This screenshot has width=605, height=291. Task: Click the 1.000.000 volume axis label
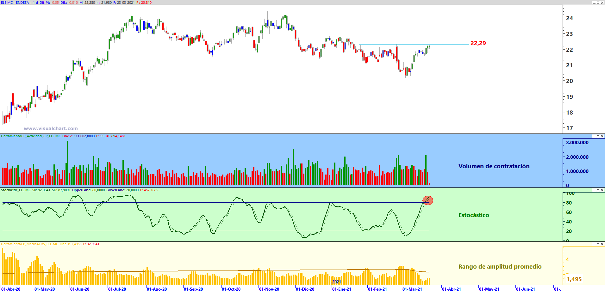tap(577, 171)
